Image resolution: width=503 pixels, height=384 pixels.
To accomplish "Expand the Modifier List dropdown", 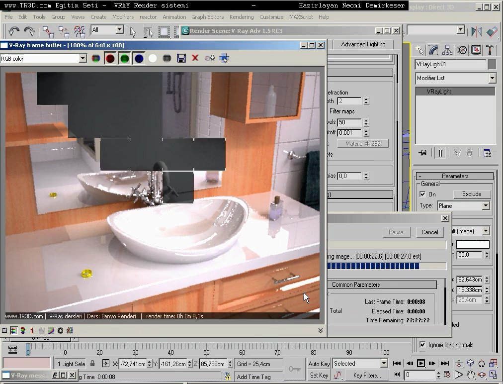I will (492, 78).
